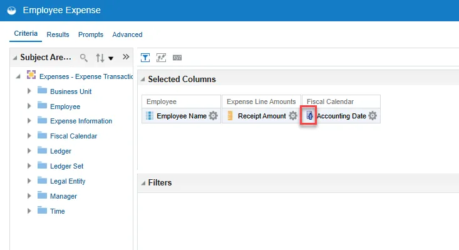Click the Receipt Amount column label
This screenshot has width=459, height=250.
[262, 116]
